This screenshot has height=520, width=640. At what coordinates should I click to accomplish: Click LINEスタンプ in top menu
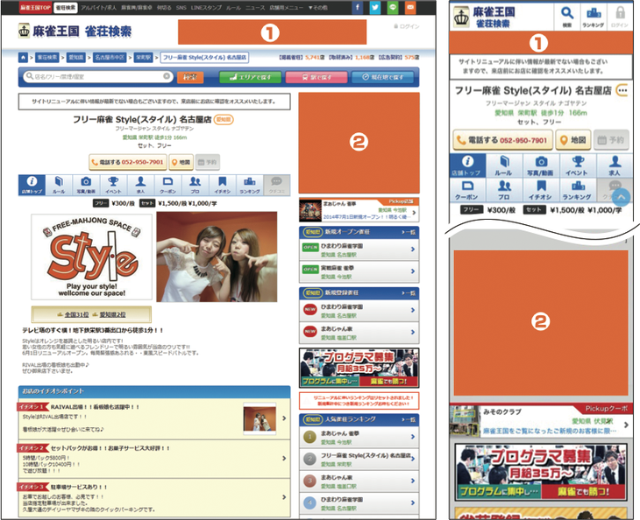[206, 7]
